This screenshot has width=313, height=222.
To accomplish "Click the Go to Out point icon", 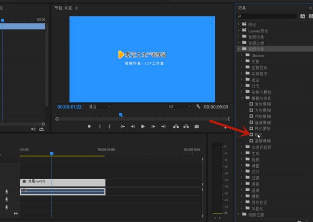I will 163,127.
